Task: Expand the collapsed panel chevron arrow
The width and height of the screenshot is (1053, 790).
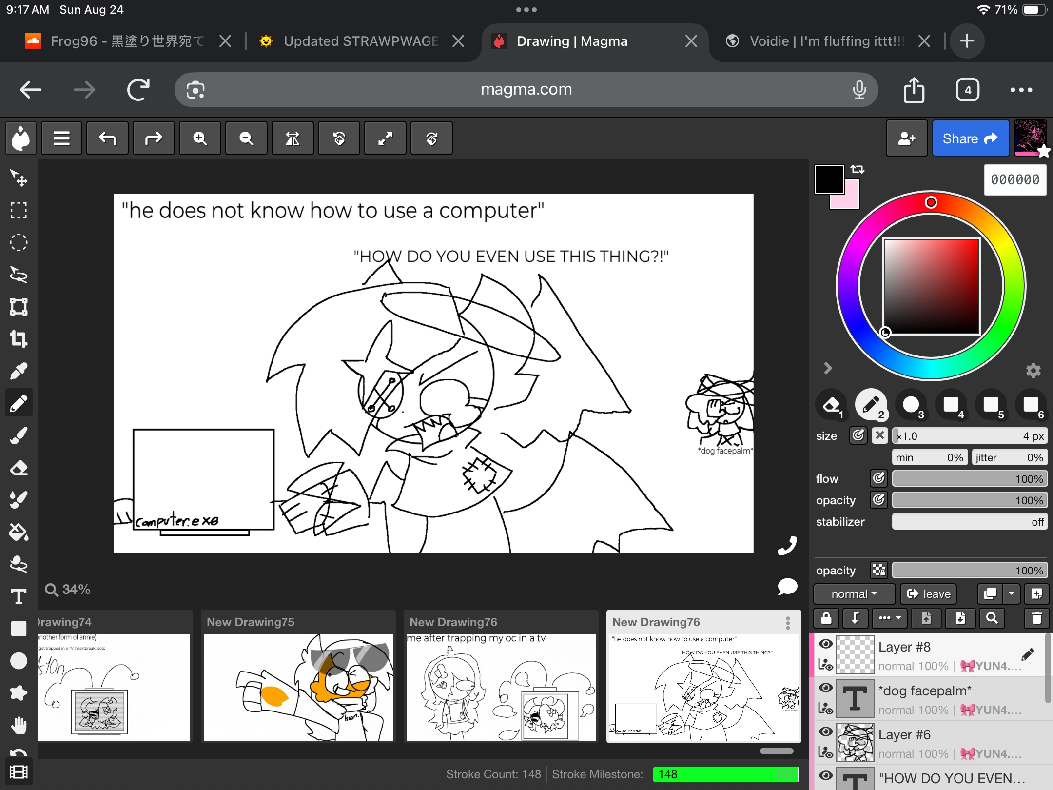Action: click(x=828, y=368)
